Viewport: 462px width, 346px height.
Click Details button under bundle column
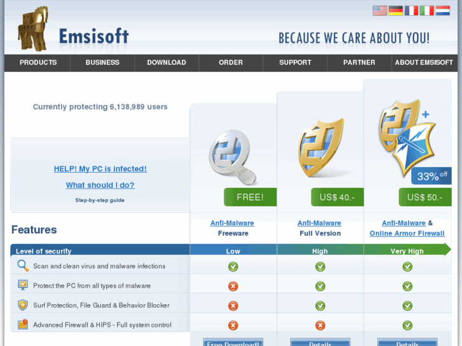click(x=407, y=342)
